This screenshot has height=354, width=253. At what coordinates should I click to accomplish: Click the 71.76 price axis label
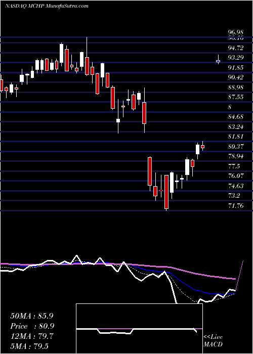[236, 205]
